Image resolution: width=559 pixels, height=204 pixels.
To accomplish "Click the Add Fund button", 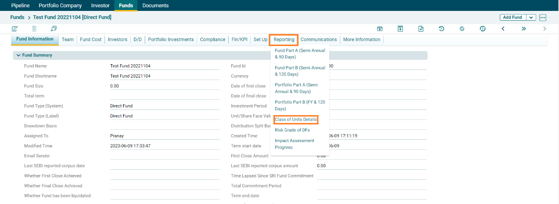I will [512, 17].
